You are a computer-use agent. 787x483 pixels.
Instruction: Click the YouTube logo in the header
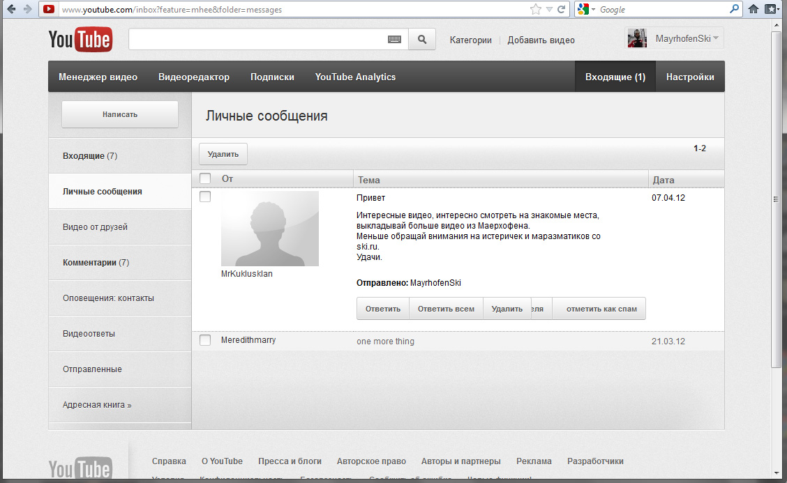click(80, 40)
